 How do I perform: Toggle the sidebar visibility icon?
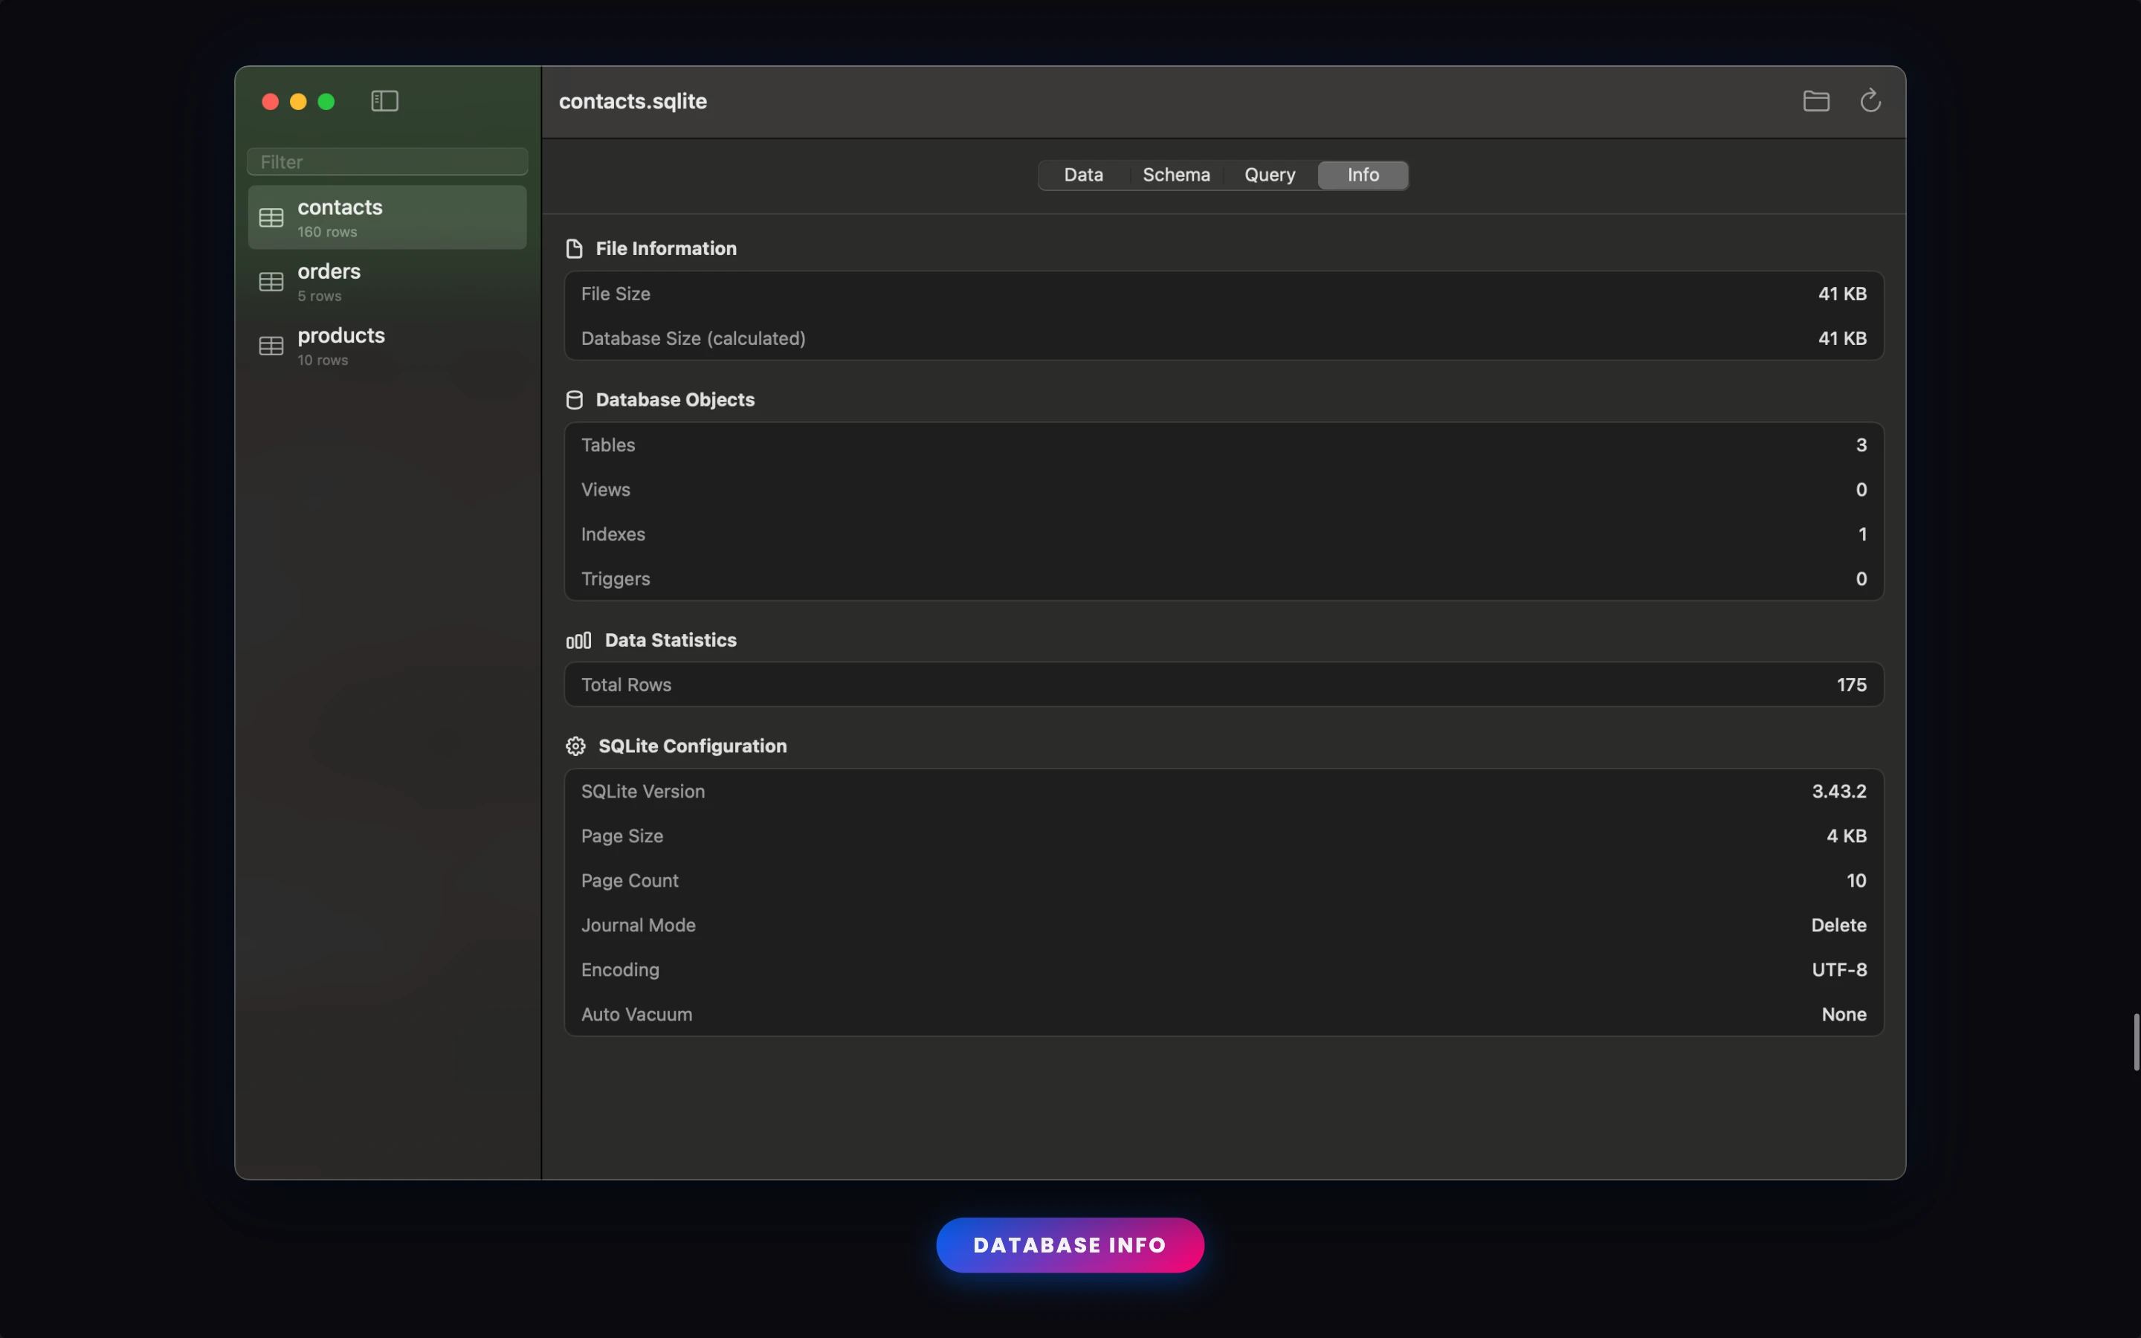click(x=384, y=101)
